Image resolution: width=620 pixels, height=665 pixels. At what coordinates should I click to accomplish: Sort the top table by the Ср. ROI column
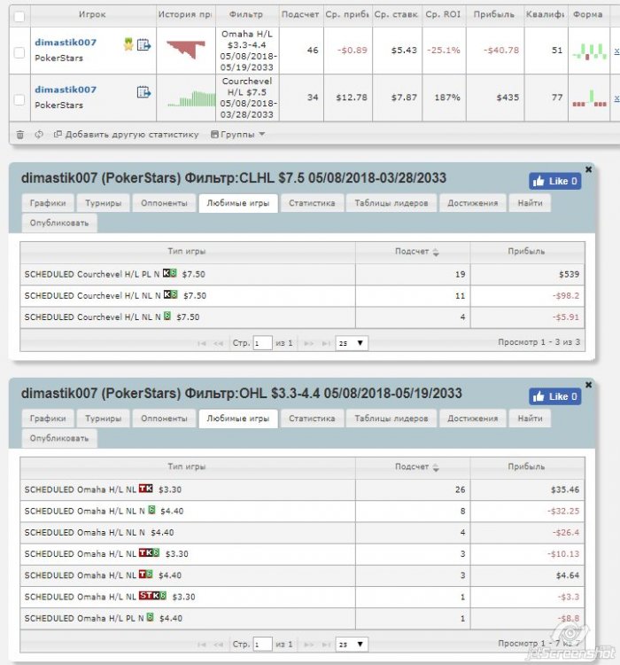click(443, 15)
